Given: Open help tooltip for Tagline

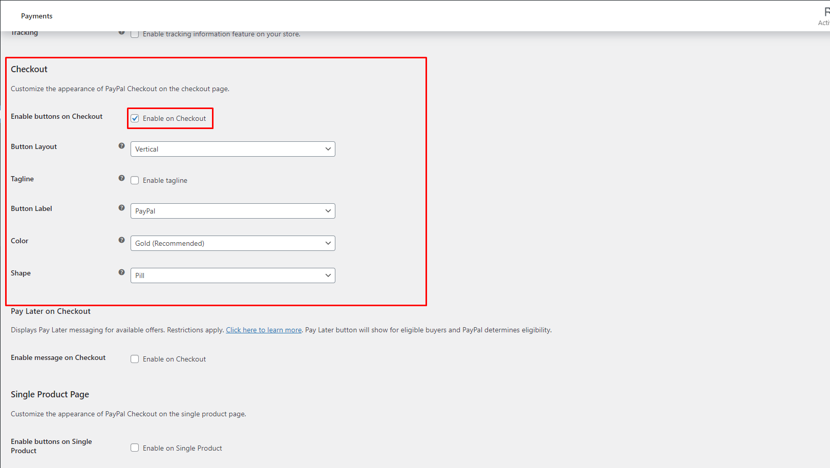Looking at the screenshot, I should pyautogui.click(x=121, y=178).
